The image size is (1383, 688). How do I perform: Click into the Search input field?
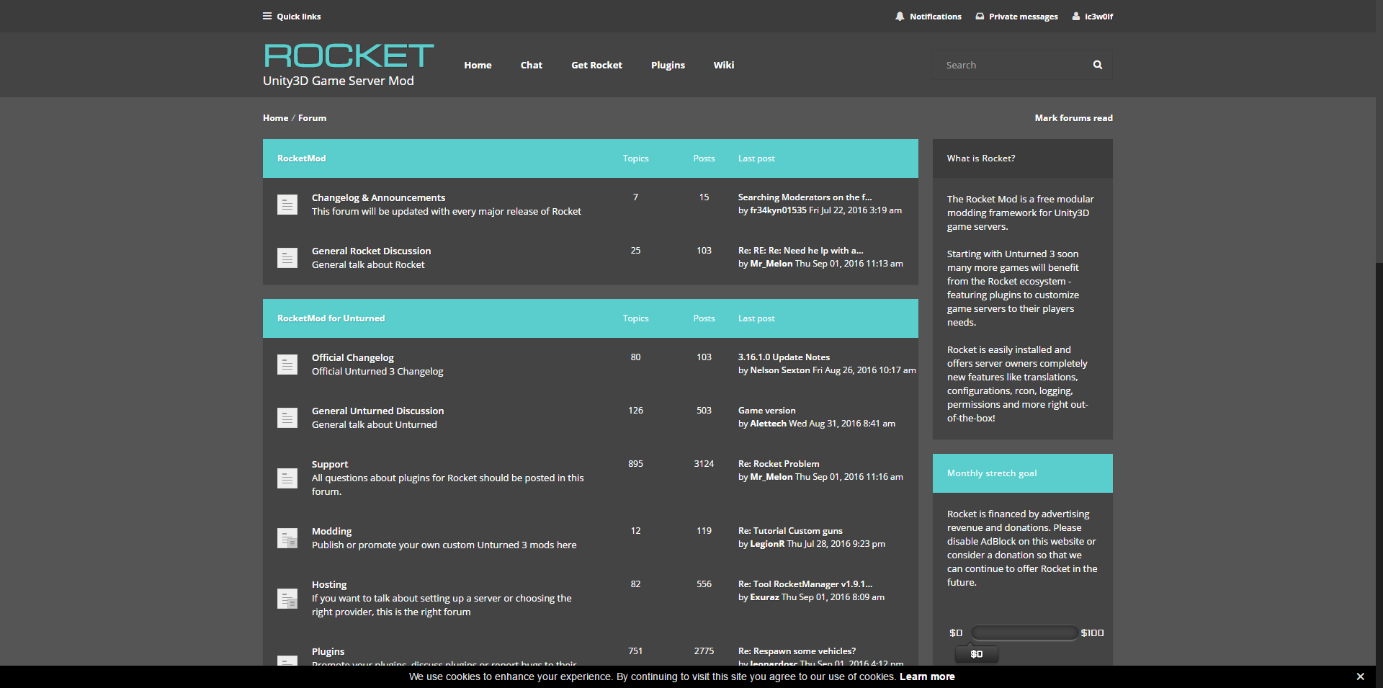click(1014, 65)
